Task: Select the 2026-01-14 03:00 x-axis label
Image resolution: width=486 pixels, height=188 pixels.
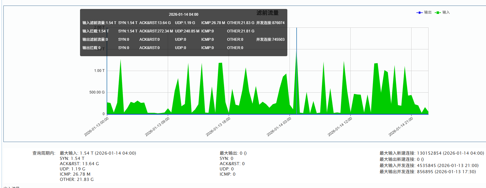Action: point(279,127)
